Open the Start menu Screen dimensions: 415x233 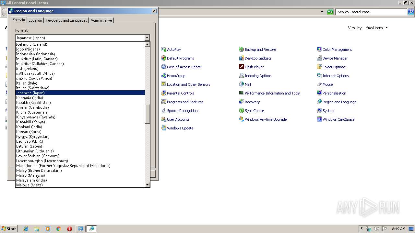pos(9,228)
